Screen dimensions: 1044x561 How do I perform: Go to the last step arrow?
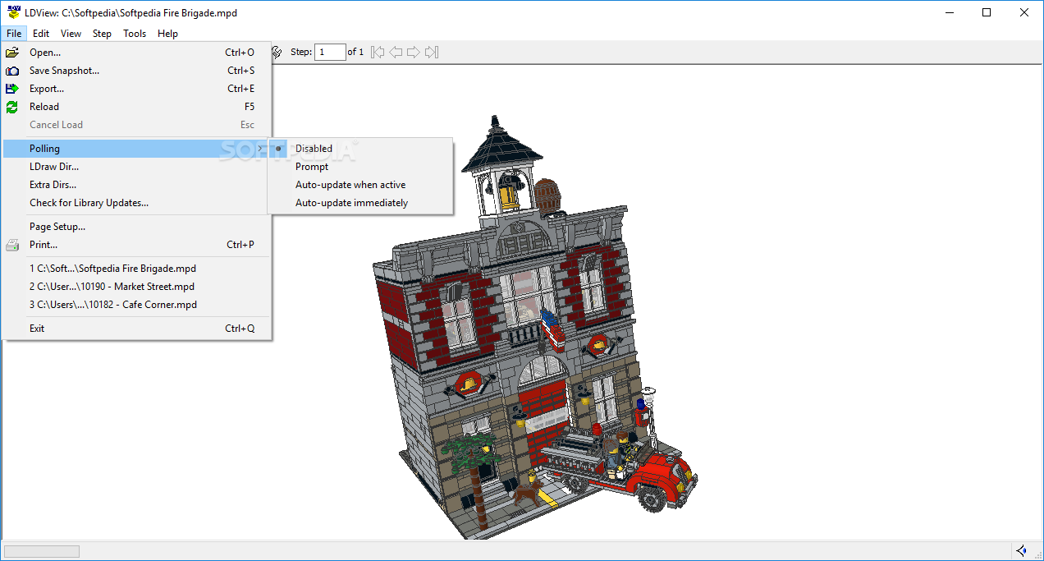click(x=432, y=52)
